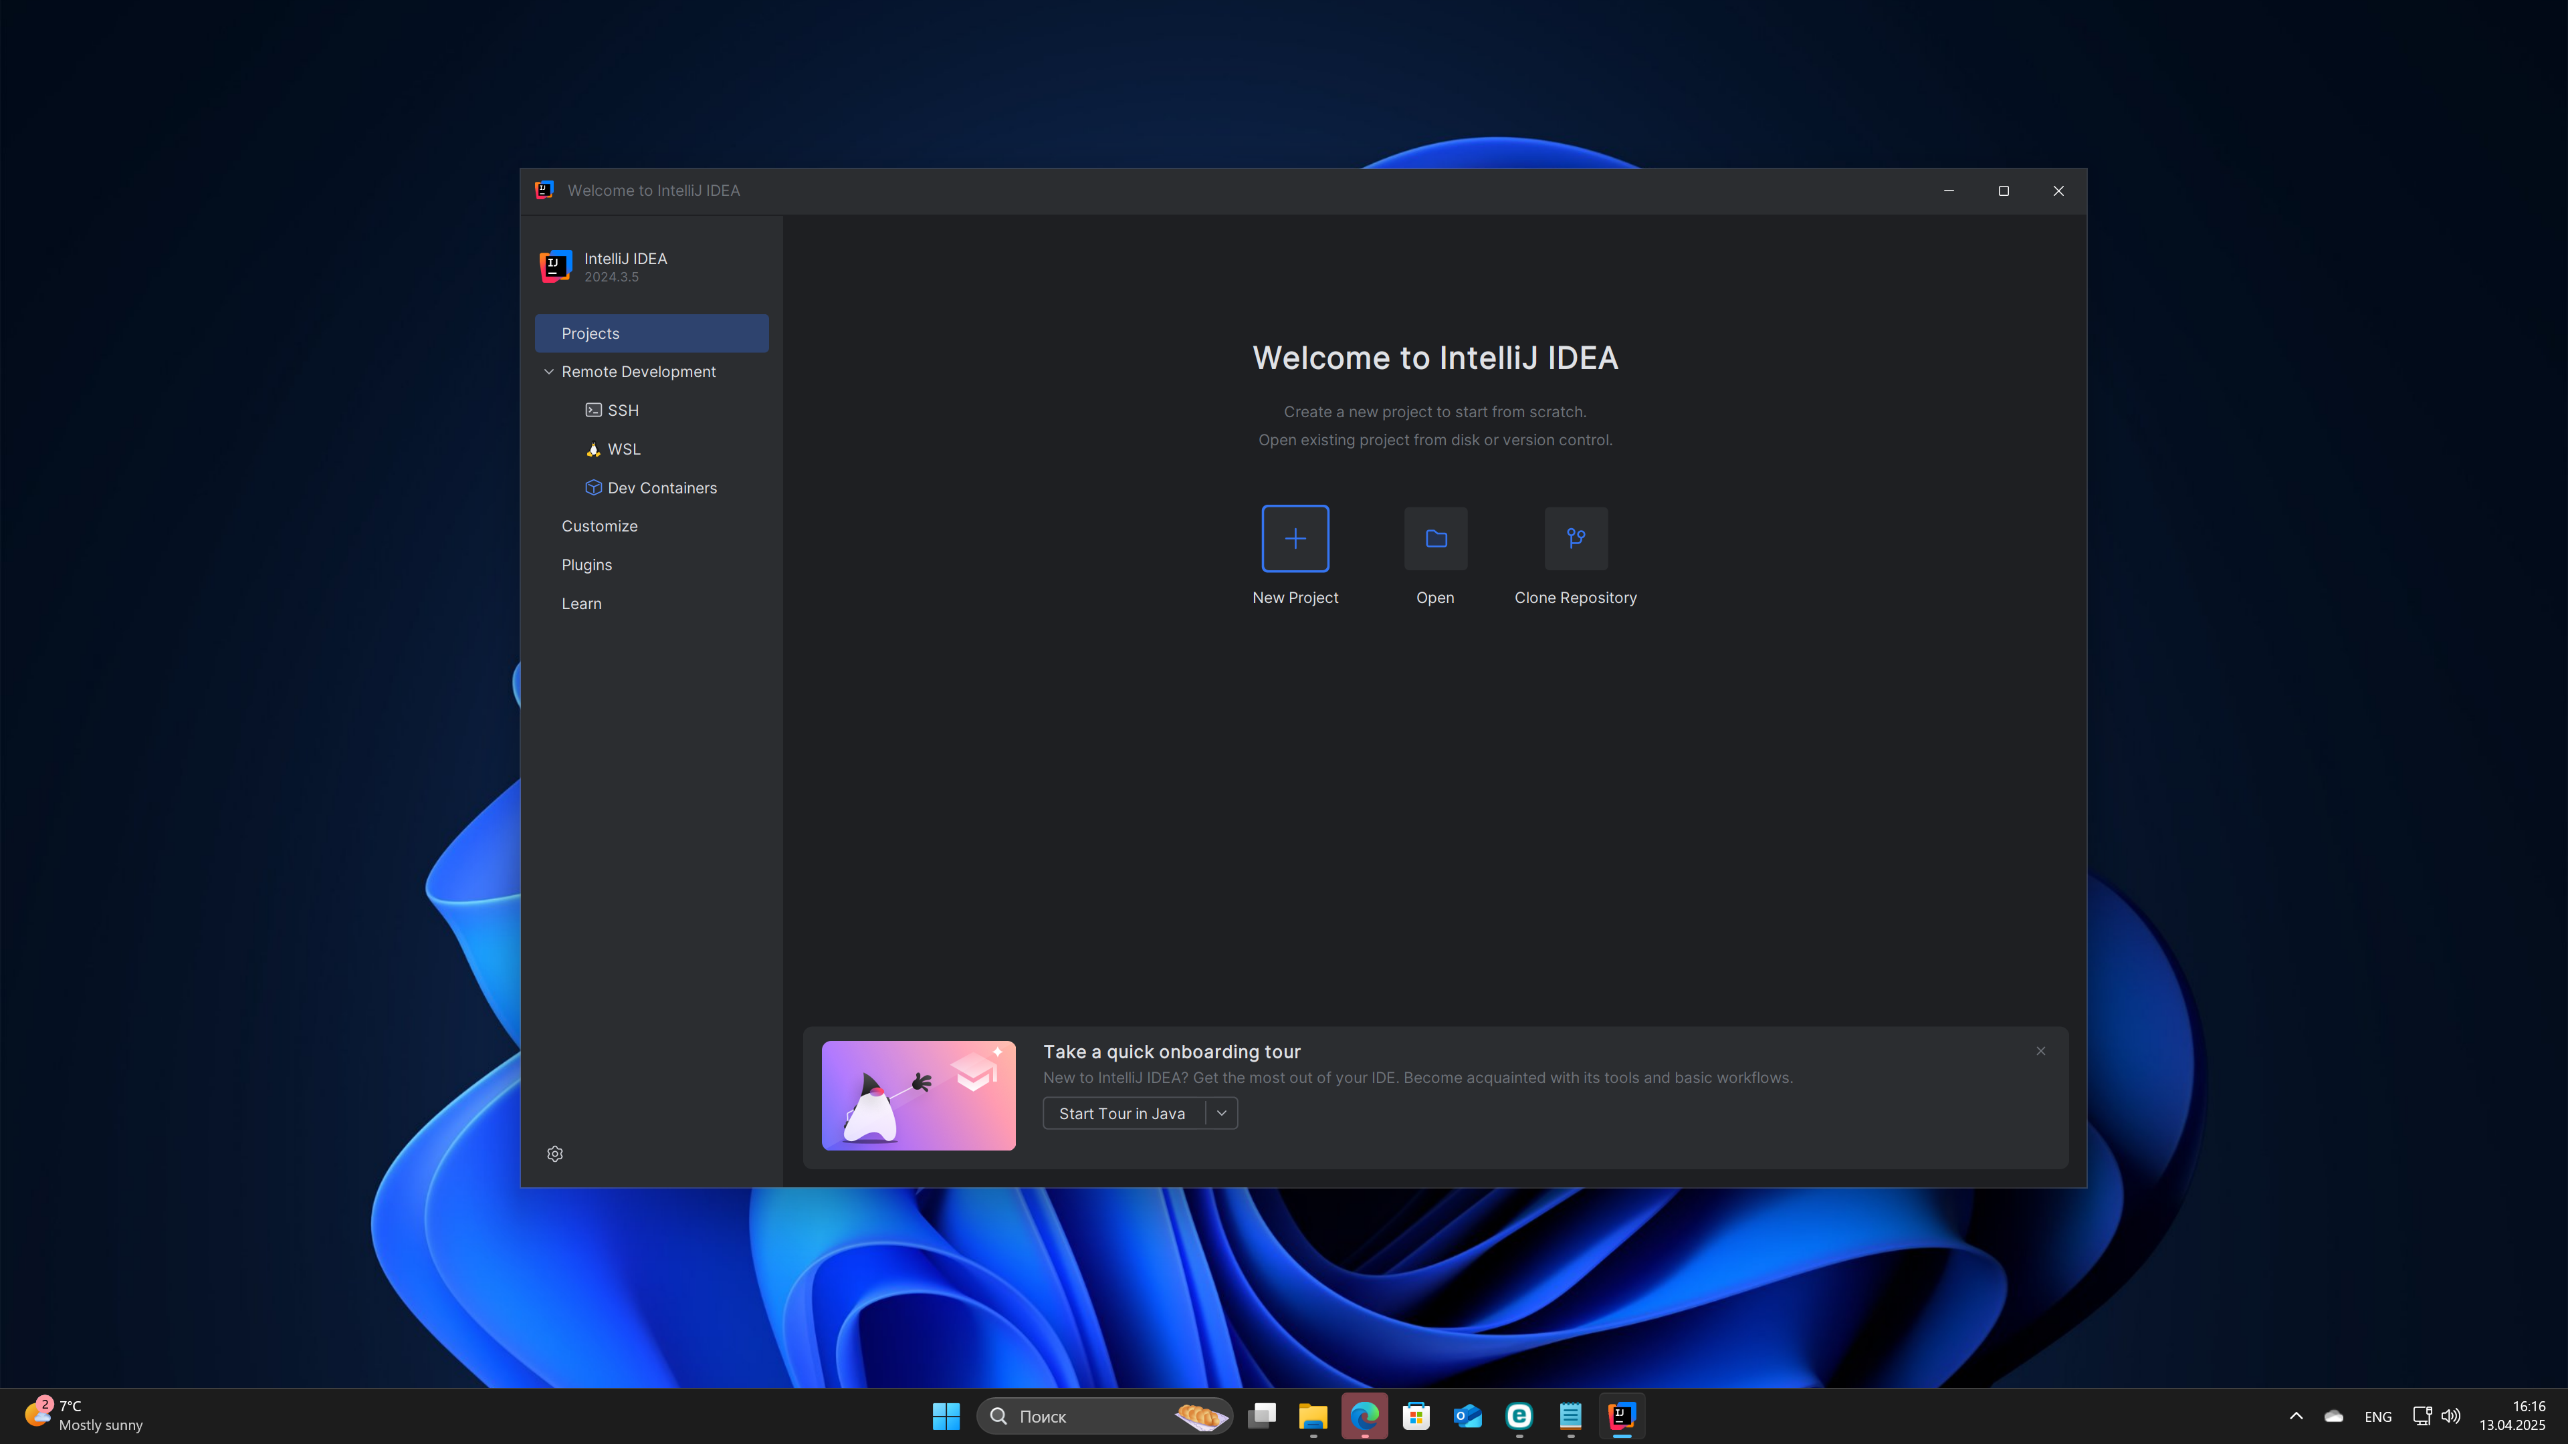Open the settings gear in sidebar
Screen dimensions: 2568x1444
tap(555, 1153)
